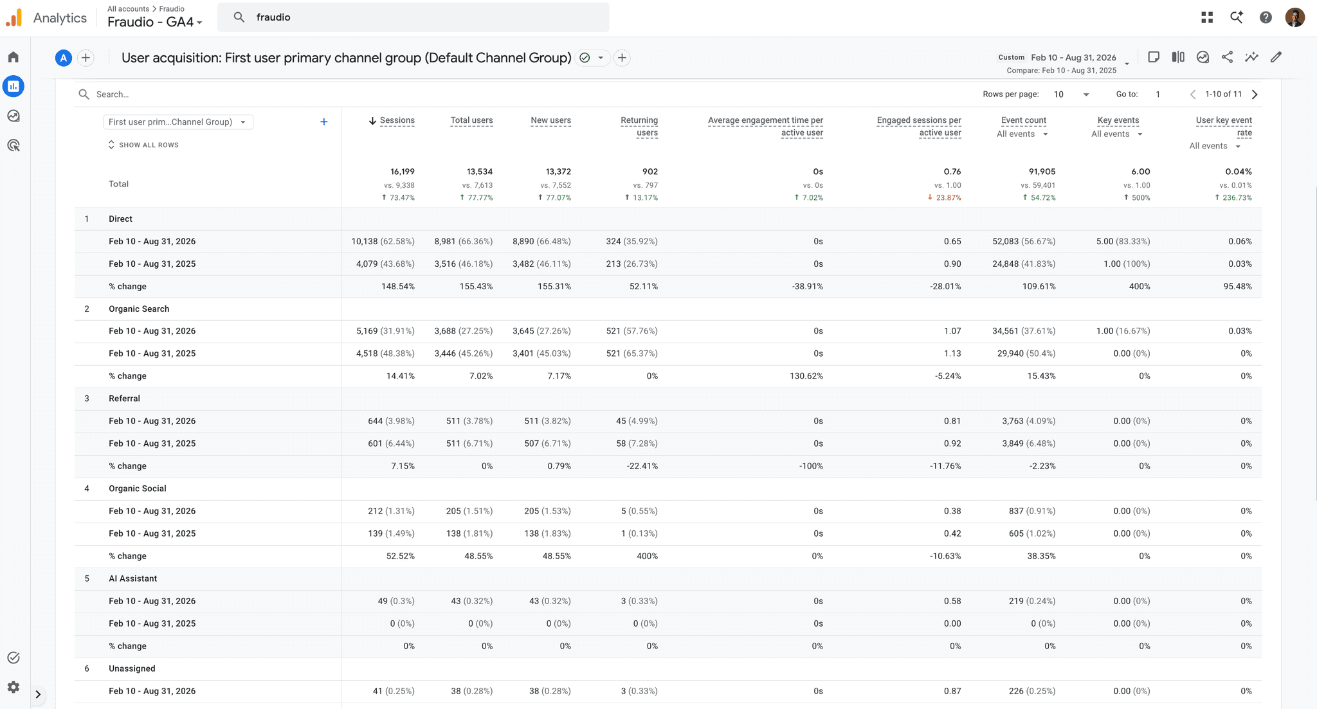The width and height of the screenshot is (1317, 709).
Task: Open the User key event rate All events dropdown
Action: click(x=1215, y=147)
